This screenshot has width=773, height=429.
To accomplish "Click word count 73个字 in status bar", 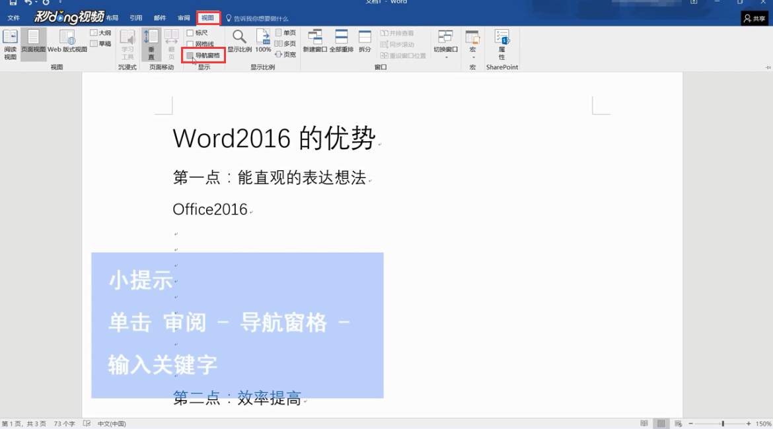I will point(64,424).
